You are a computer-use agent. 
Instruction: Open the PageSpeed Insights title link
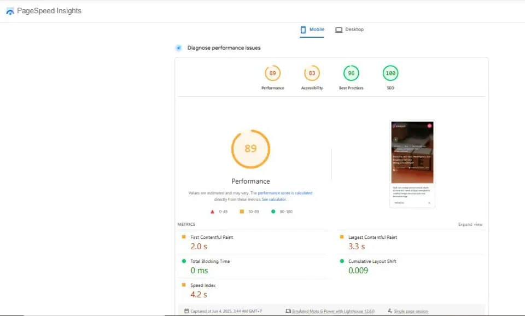point(49,11)
